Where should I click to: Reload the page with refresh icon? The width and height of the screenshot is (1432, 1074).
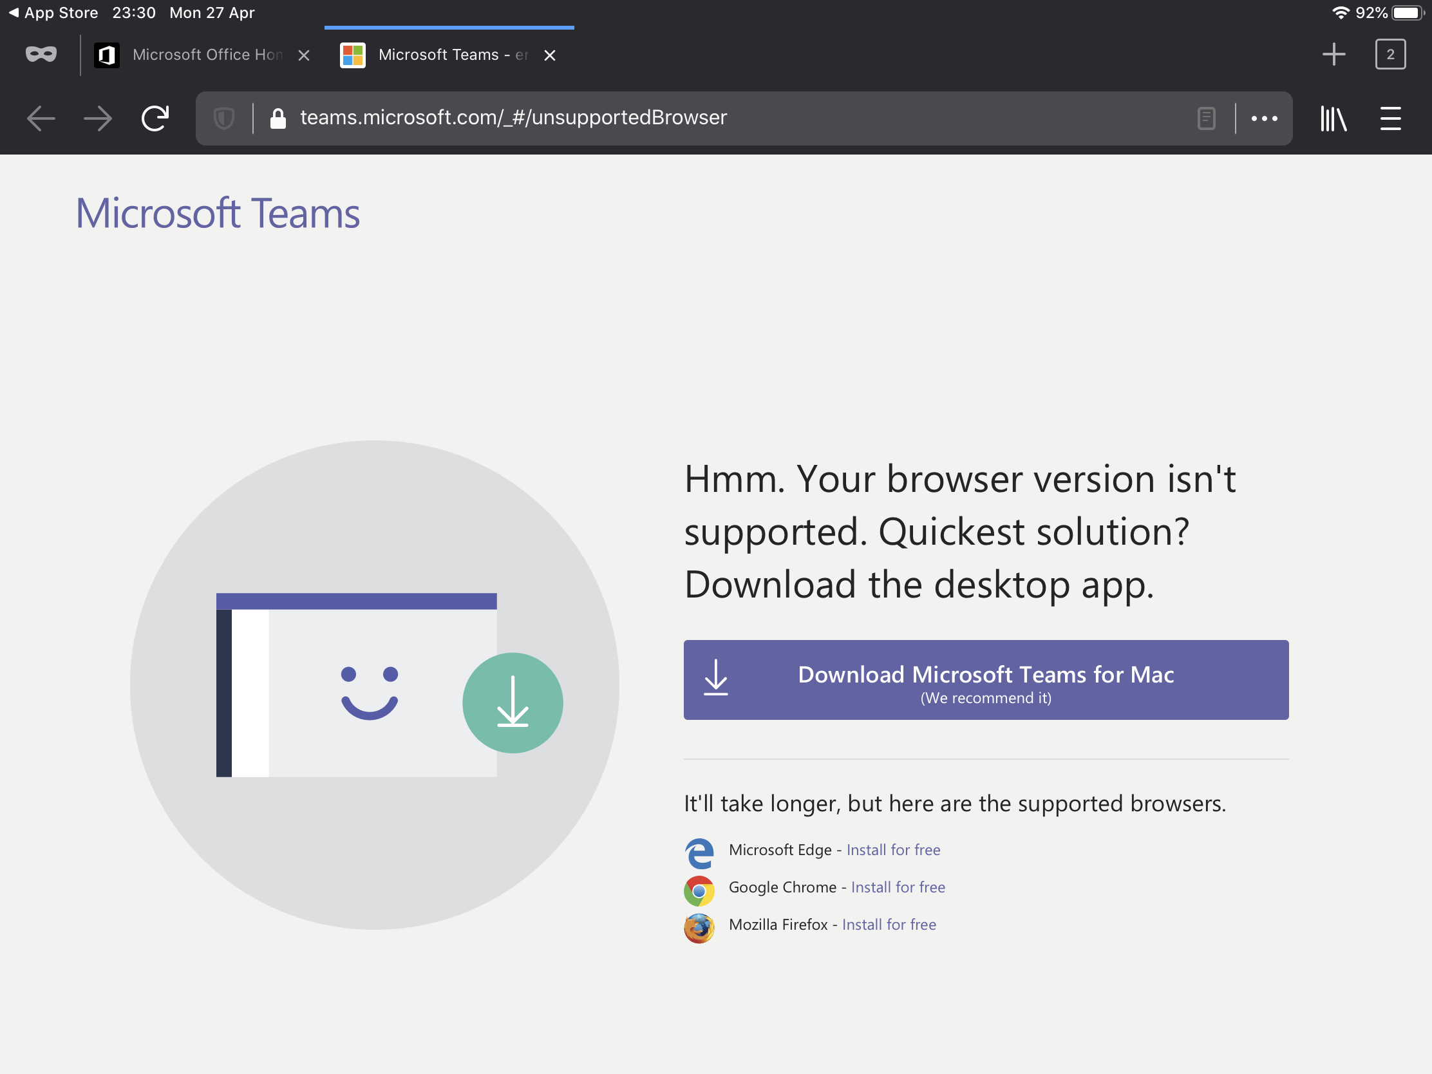(155, 118)
